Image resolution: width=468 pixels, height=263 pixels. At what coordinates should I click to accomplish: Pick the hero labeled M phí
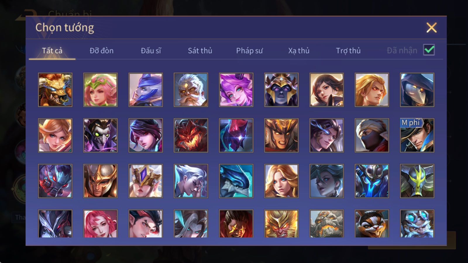[417, 135]
